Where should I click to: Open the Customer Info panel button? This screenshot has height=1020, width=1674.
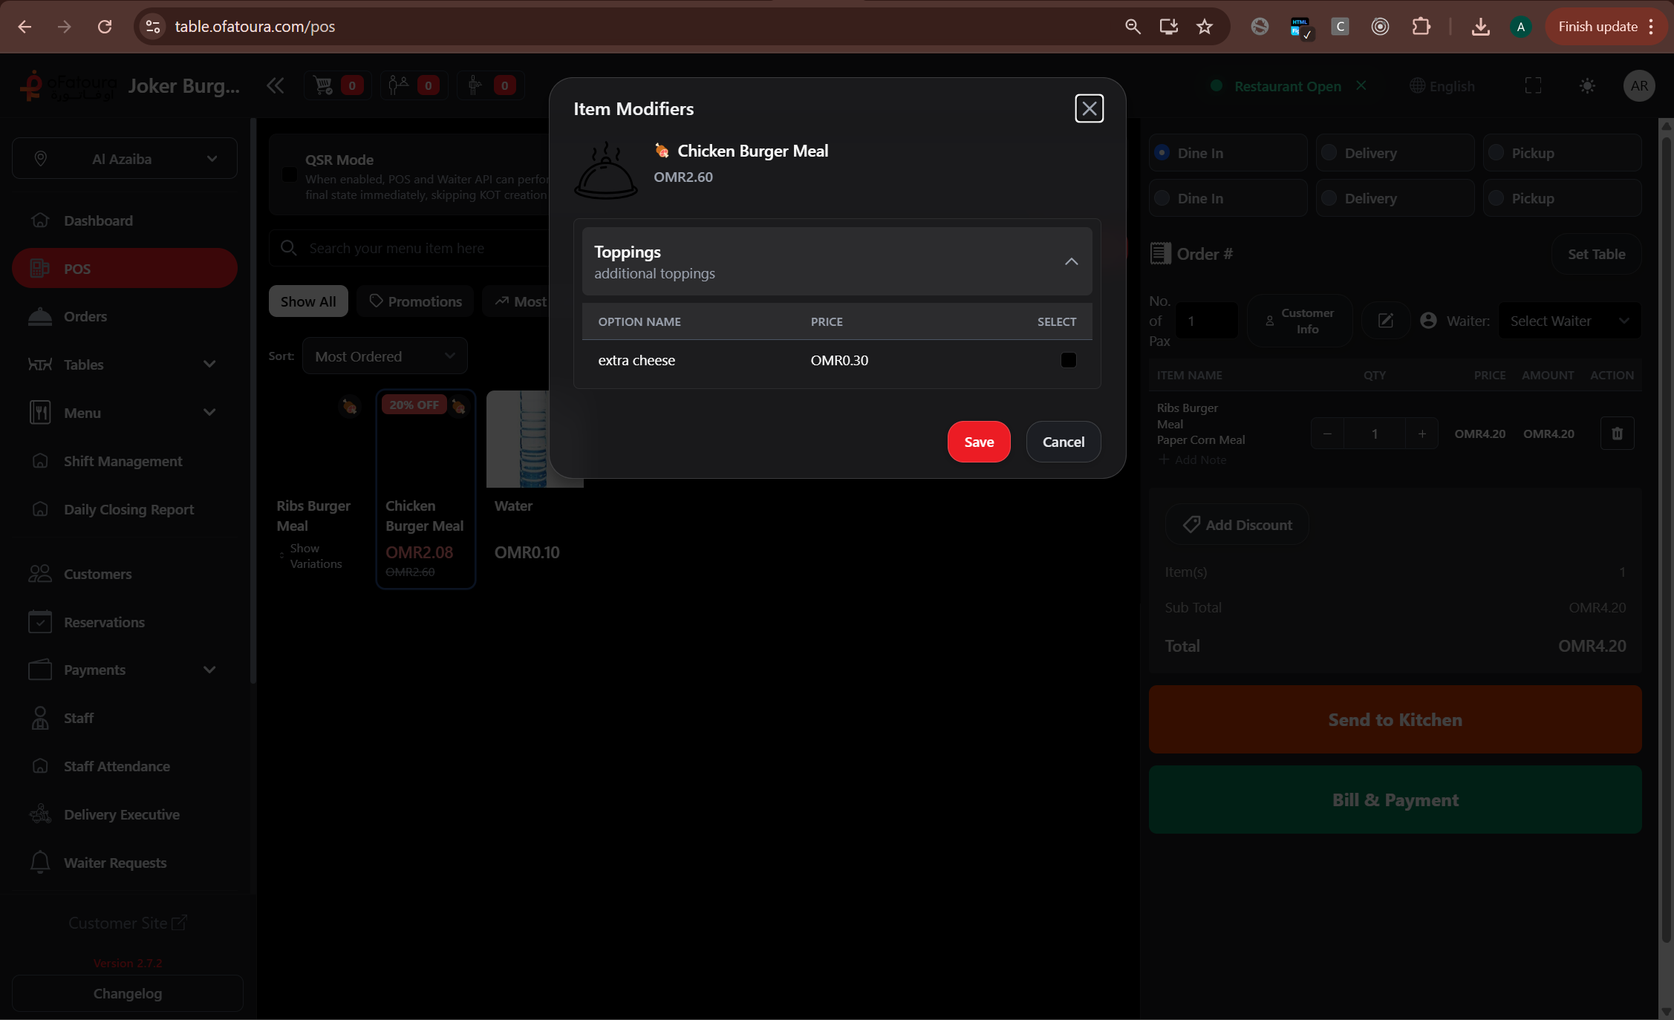[x=1300, y=320]
